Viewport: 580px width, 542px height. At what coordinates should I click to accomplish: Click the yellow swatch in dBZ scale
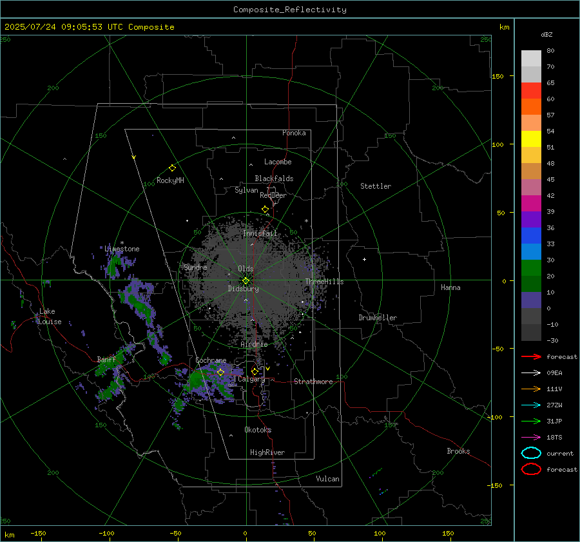531,139
